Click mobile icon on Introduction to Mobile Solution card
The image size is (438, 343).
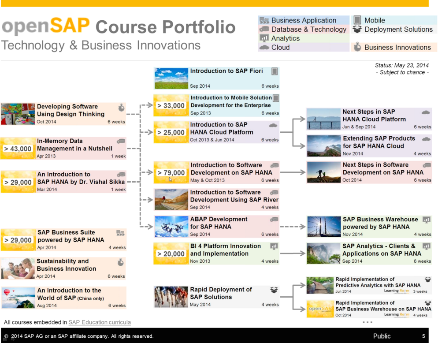point(276,98)
